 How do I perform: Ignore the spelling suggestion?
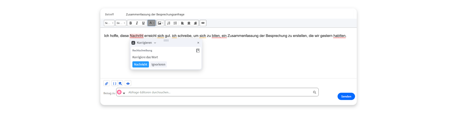[x=158, y=64]
